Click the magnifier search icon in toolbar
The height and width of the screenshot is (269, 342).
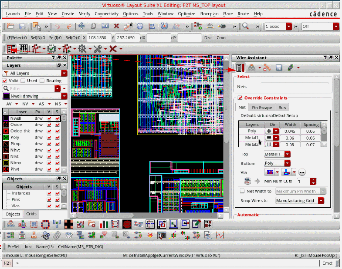[245, 26]
